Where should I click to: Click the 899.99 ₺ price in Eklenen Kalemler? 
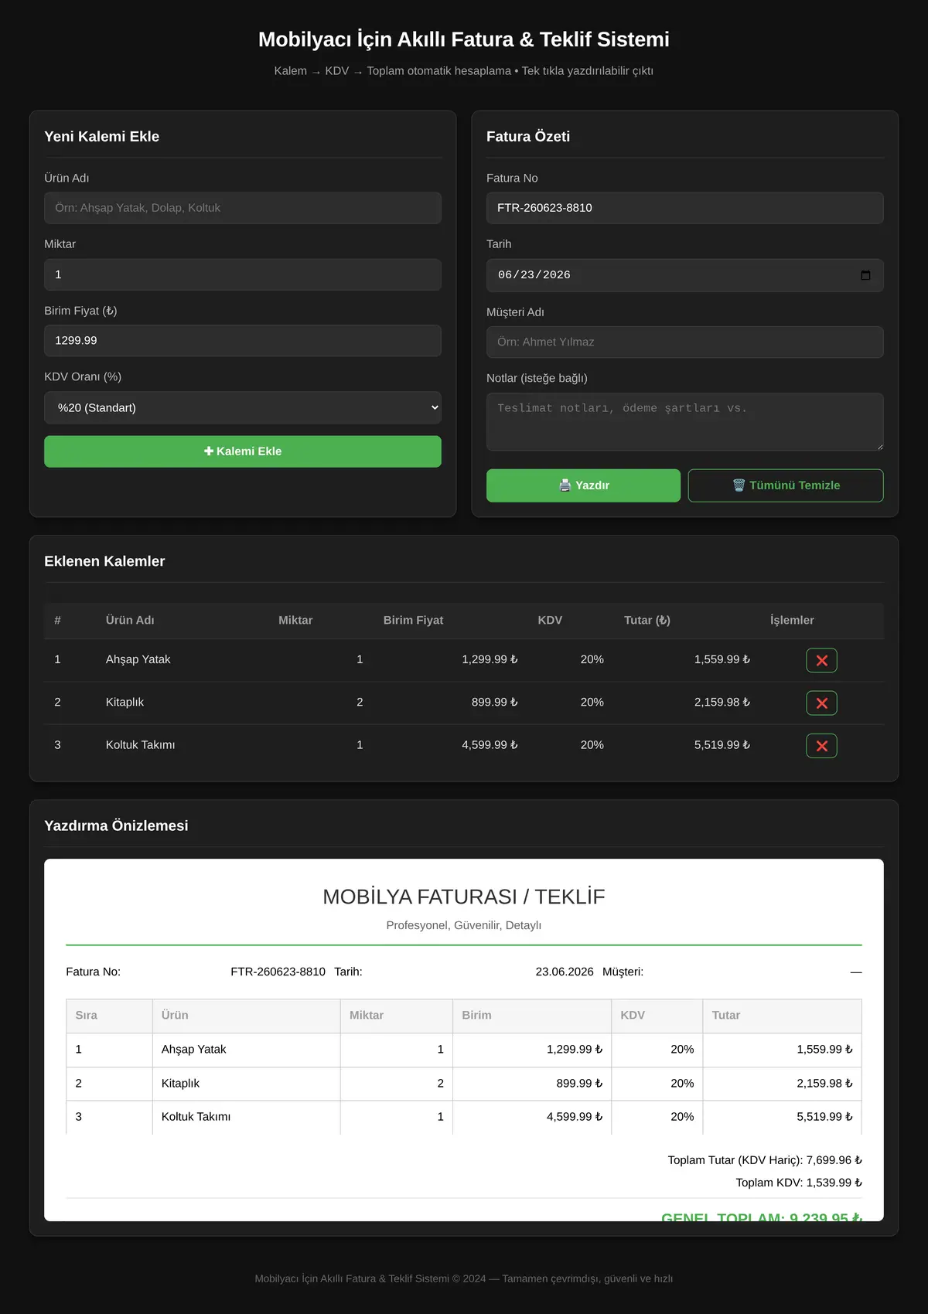coord(494,702)
